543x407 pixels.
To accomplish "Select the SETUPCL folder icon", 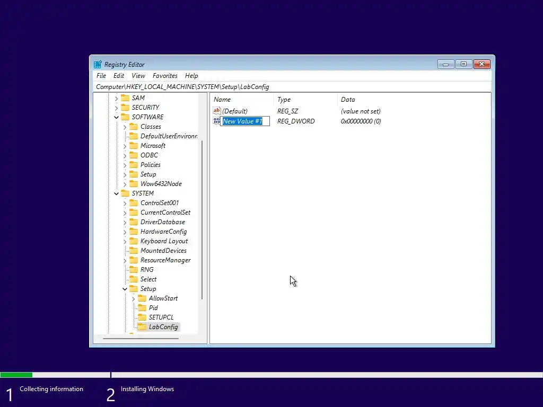I will (x=142, y=317).
